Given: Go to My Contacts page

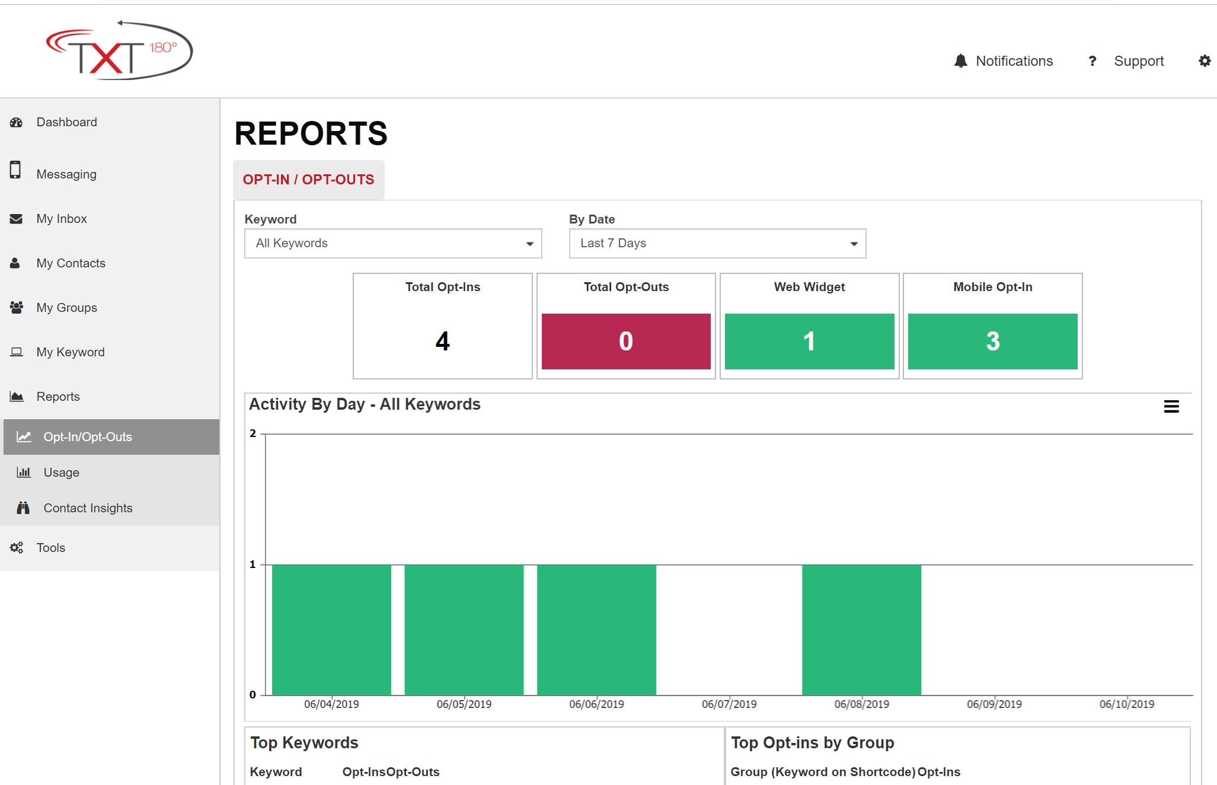Looking at the screenshot, I should [71, 263].
